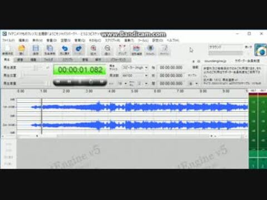Open the 16 bit depth dropdown
This screenshot has height=200, width=267.
tap(122, 83)
